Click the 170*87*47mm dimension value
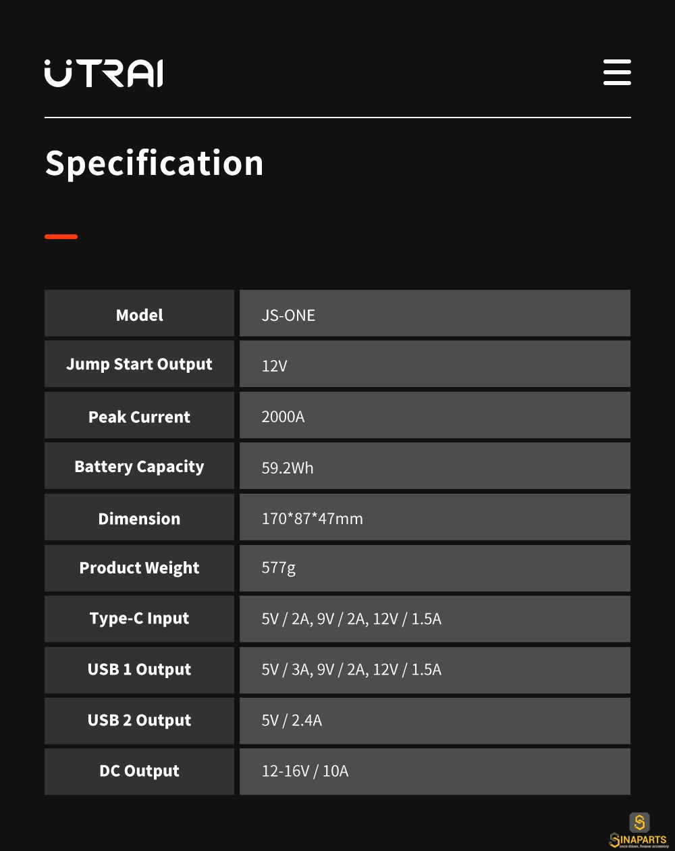Viewport: 675px width, 851px height. click(312, 519)
